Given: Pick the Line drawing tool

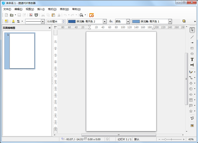Looking at the screenshot, I should point(192,37).
